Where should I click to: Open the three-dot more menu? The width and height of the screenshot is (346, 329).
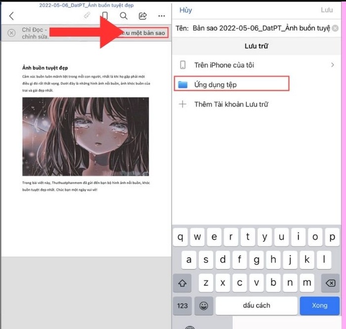point(162,16)
